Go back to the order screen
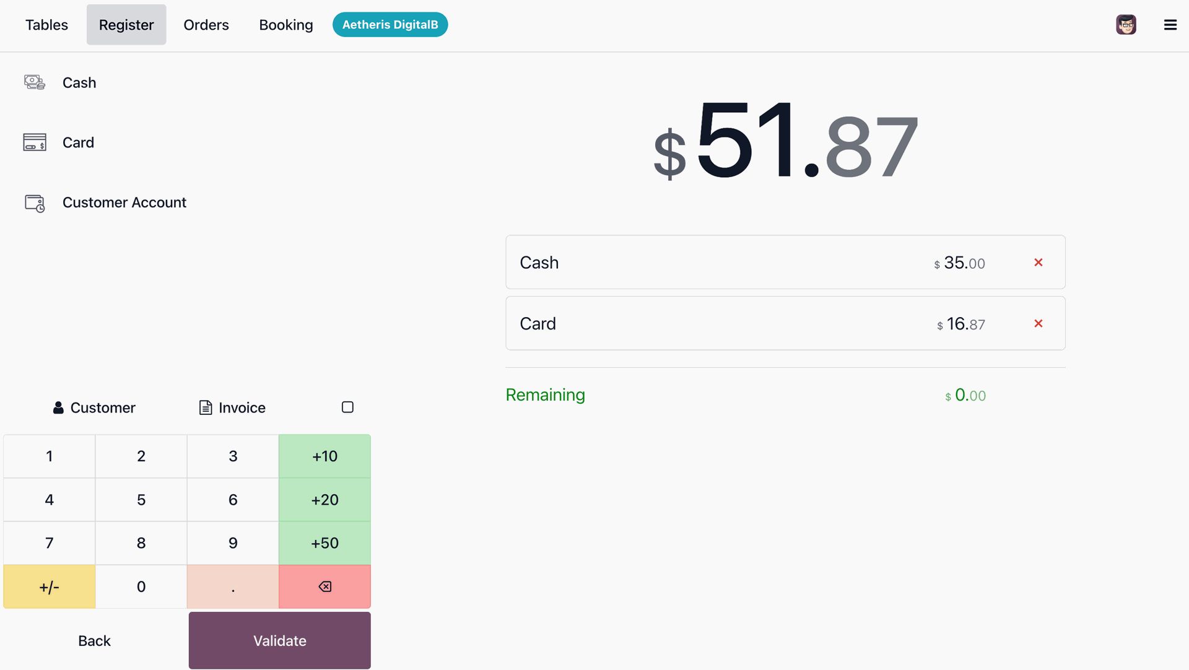The image size is (1189, 670). tap(94, 640)
